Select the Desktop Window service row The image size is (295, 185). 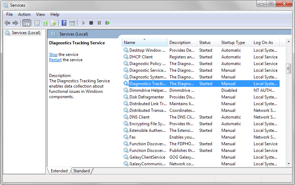tap(201, 50)
